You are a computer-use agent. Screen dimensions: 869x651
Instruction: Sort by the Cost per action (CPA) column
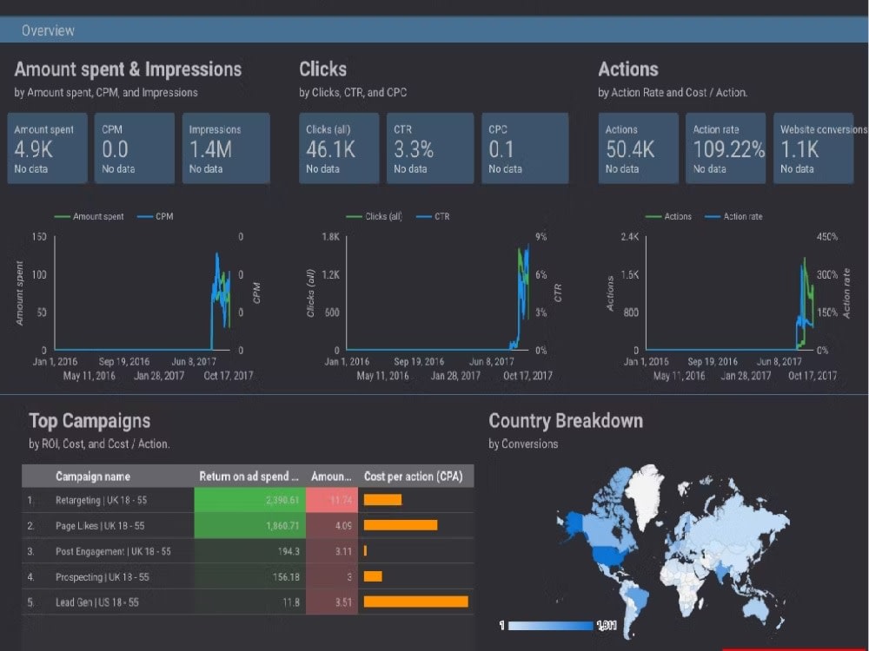415,476
